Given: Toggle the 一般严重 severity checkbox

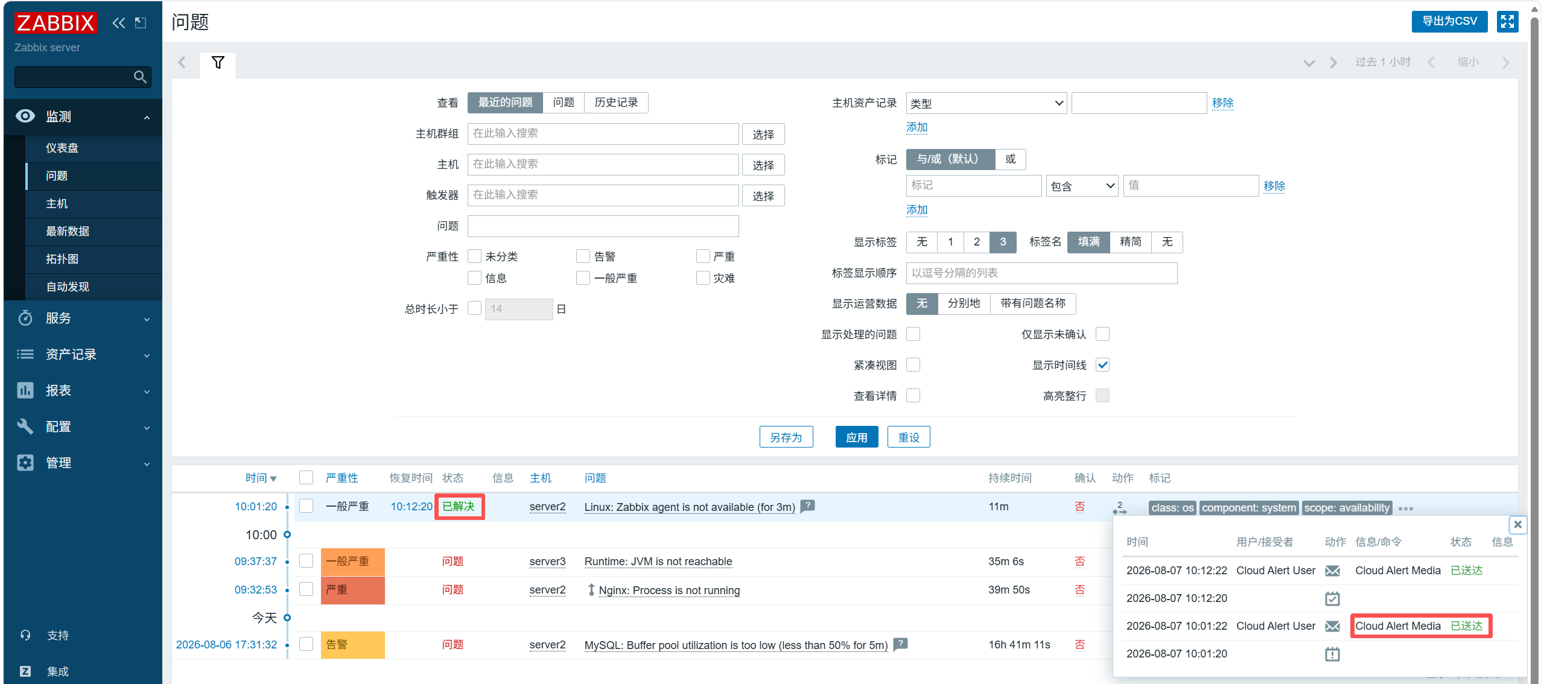Looking at the screenshot, I should coord(583,278).
